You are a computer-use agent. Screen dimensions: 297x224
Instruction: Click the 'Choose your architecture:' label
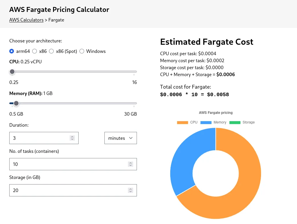36,41
